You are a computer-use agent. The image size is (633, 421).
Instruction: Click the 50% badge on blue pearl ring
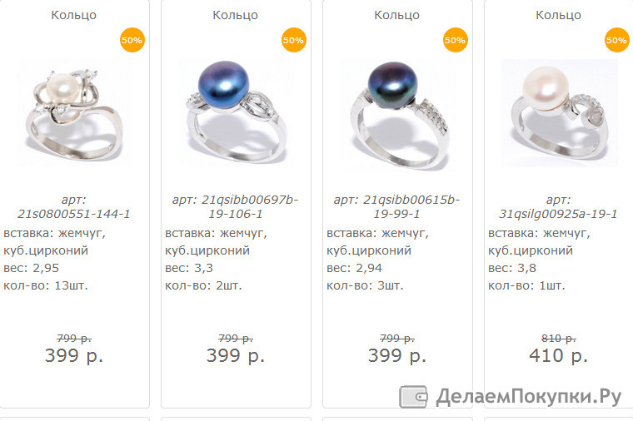tap(293, 40)
